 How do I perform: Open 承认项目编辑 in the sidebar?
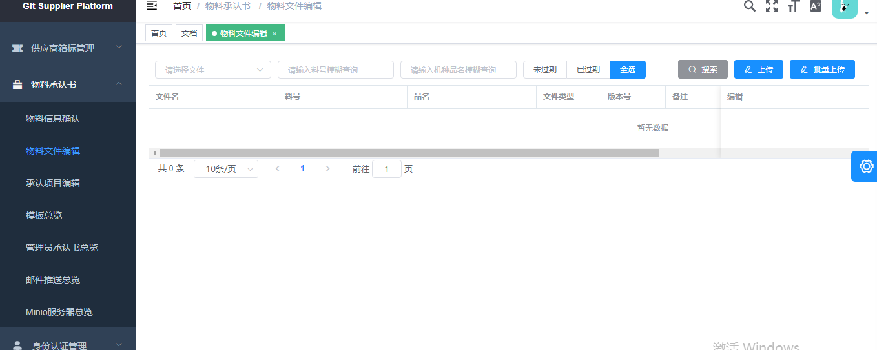coord(53,183)
